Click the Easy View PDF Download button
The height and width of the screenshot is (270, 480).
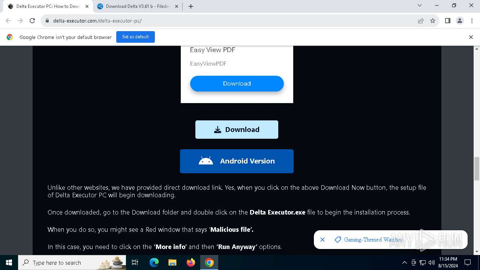pyautogui.click(x=237, y=84)
